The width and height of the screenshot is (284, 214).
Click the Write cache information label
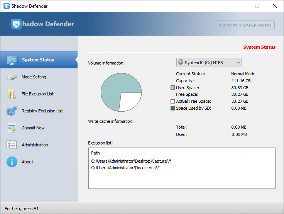(x=111, y=121)
